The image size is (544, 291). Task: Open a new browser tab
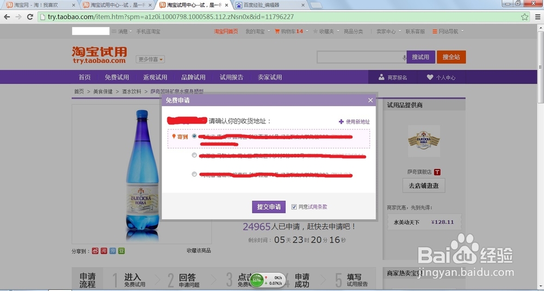(x=316, y=5)
